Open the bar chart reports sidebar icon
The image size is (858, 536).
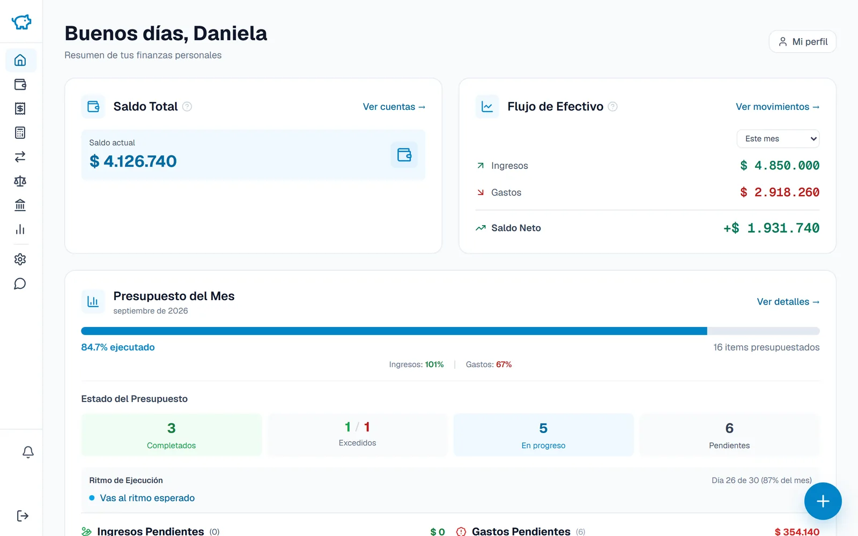click(x=20, y=229)
